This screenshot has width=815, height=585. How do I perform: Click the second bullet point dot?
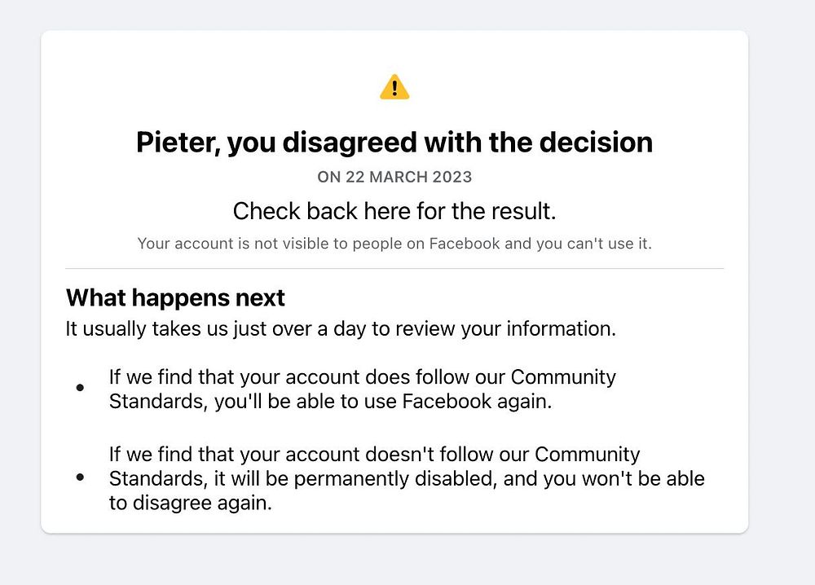[x=80, y=477]
